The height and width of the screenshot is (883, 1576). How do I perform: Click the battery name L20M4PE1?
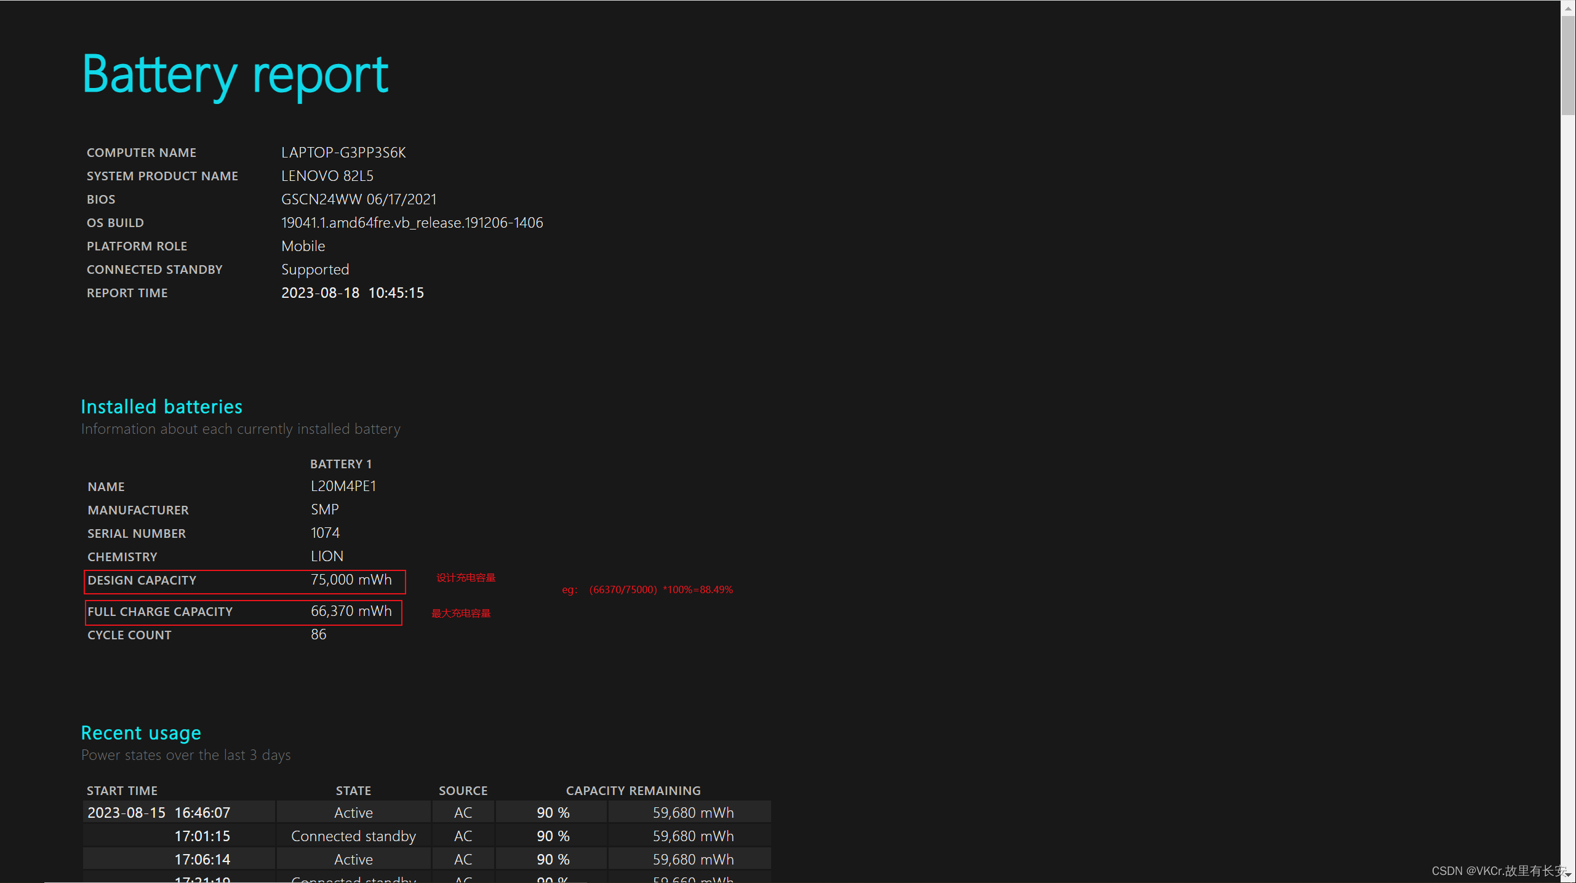[x=343, y=486]
